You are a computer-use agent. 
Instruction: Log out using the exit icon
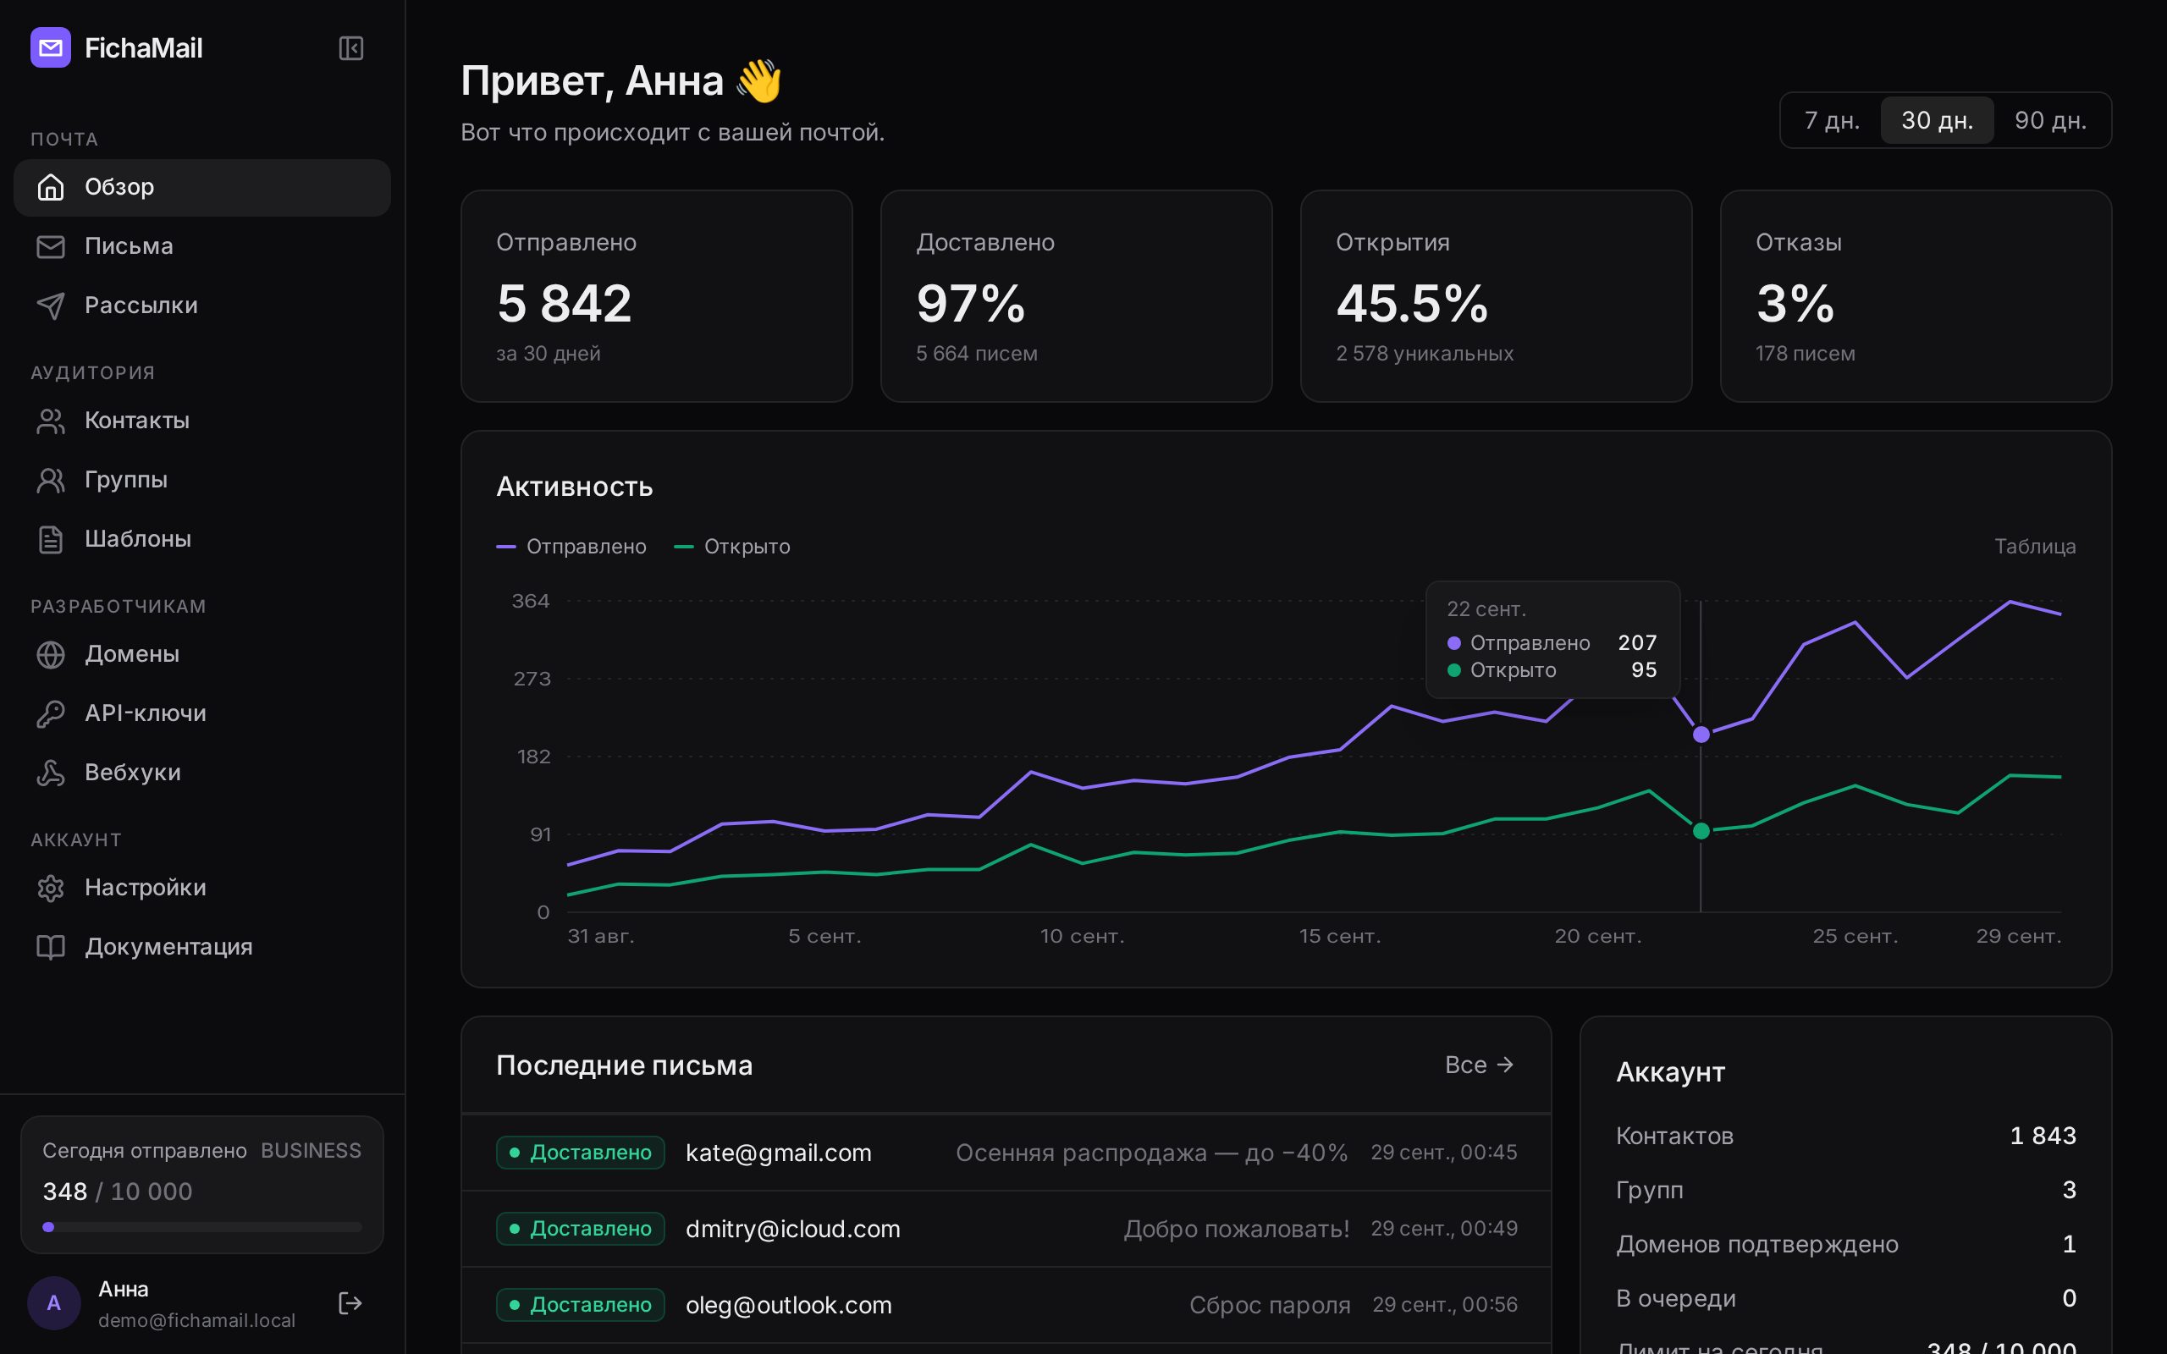coord(350,1303)
